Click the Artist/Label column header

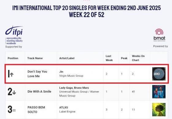[67, 58]
